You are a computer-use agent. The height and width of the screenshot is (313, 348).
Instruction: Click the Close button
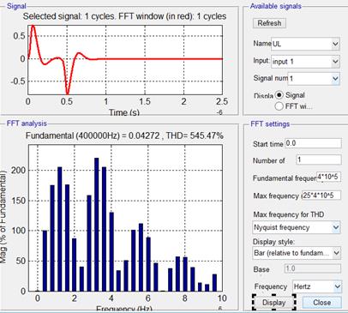point(321,303)
